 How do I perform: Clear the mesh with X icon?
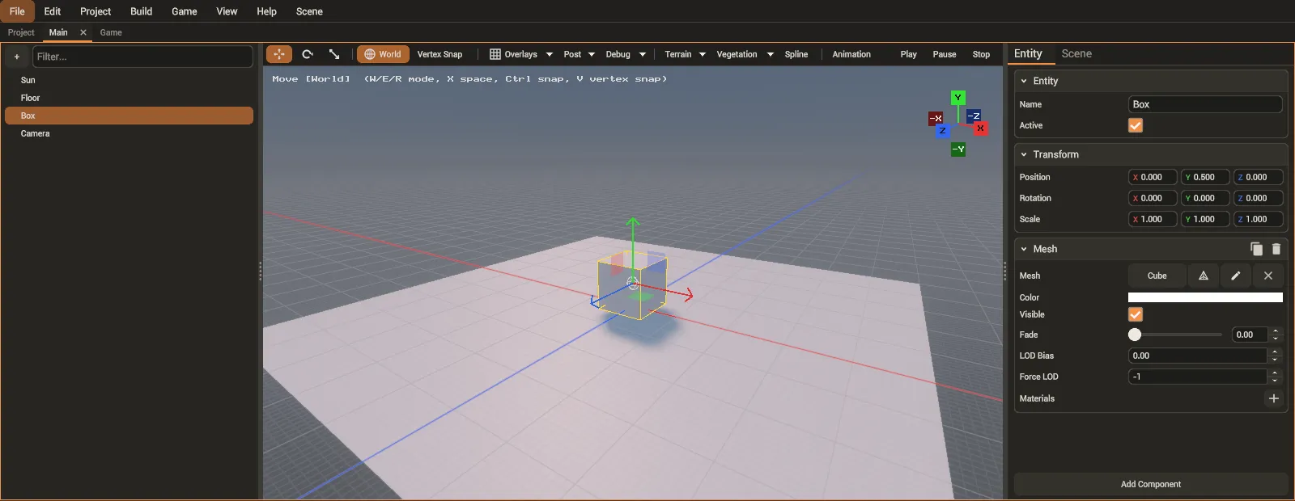click(1268, 276)
